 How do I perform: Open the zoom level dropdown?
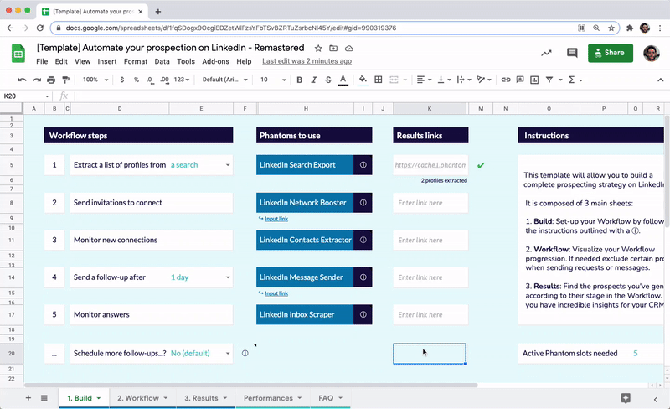point(95,80)
